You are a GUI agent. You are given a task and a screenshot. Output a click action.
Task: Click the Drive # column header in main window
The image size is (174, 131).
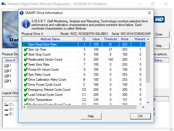[10, 60]
